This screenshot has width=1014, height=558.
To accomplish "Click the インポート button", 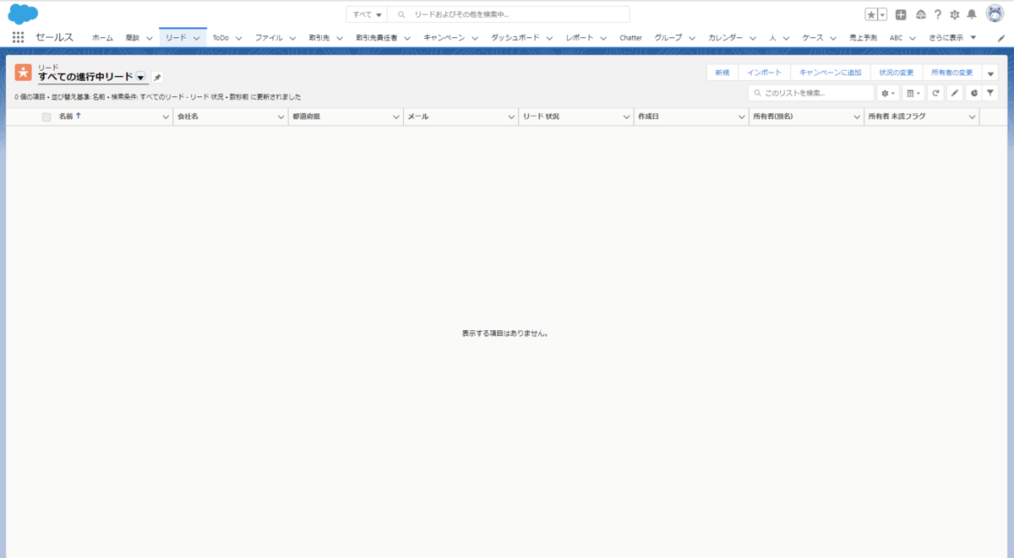I will (x=765, y=73).
